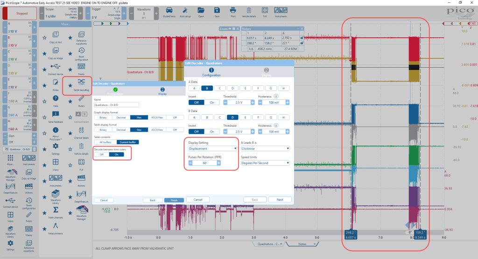Click the Save disk icon

217,12
